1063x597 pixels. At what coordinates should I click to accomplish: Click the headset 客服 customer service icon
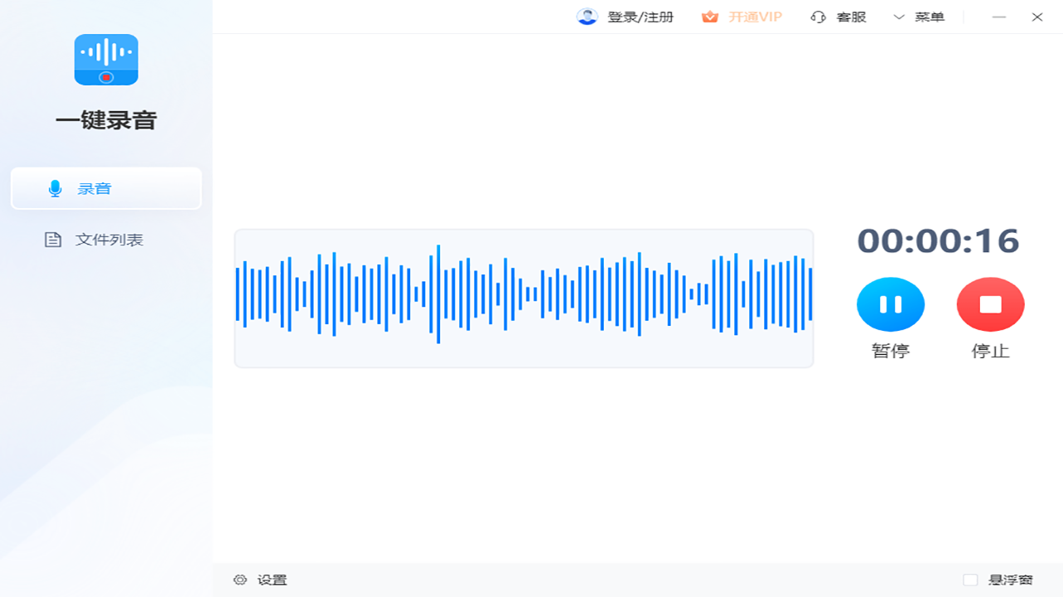pyautogui.click(x=817, y=17)
